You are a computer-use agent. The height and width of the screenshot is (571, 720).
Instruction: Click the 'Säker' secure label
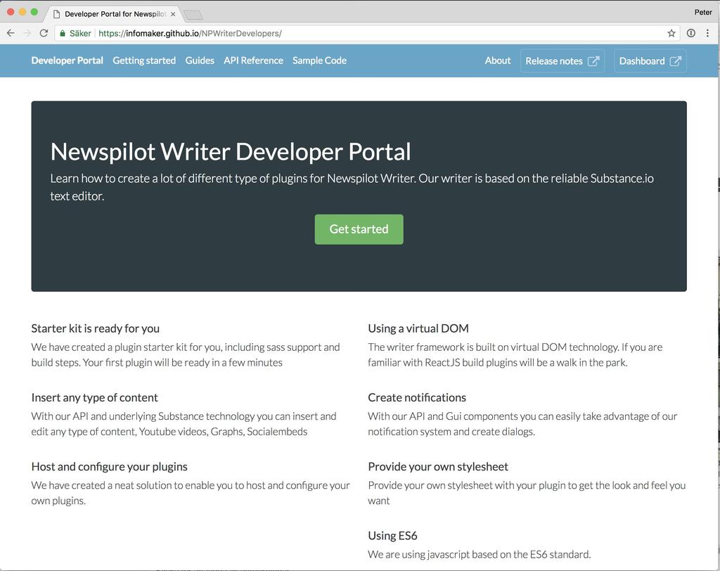(x=80, y=33)
